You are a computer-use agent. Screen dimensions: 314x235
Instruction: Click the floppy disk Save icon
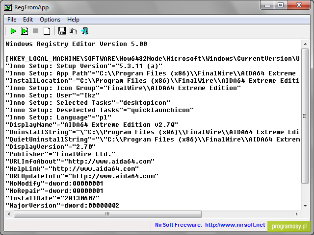62,31
